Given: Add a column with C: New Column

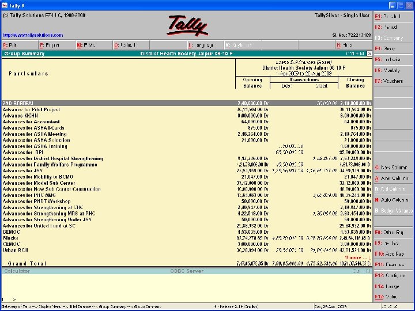Looking at the screenshot, I should (x=393, y=168).
